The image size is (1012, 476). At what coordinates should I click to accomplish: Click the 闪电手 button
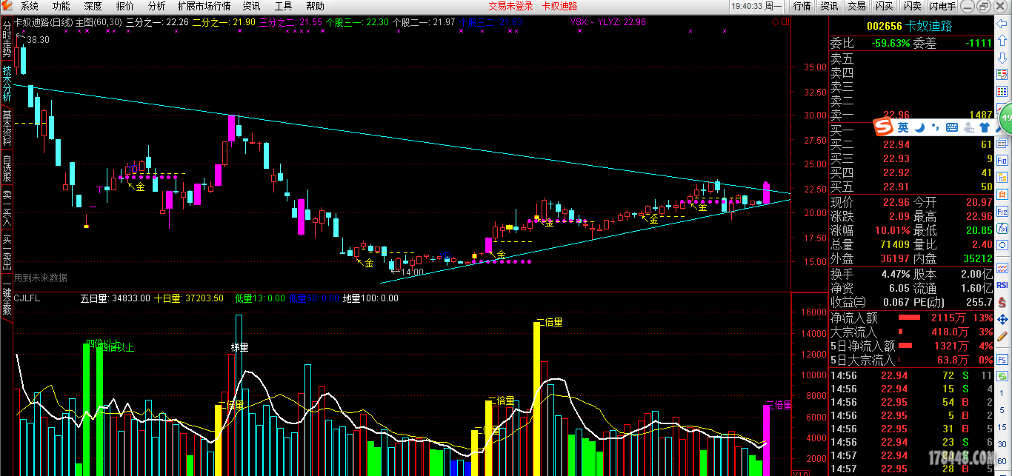[x=942, y=6]
